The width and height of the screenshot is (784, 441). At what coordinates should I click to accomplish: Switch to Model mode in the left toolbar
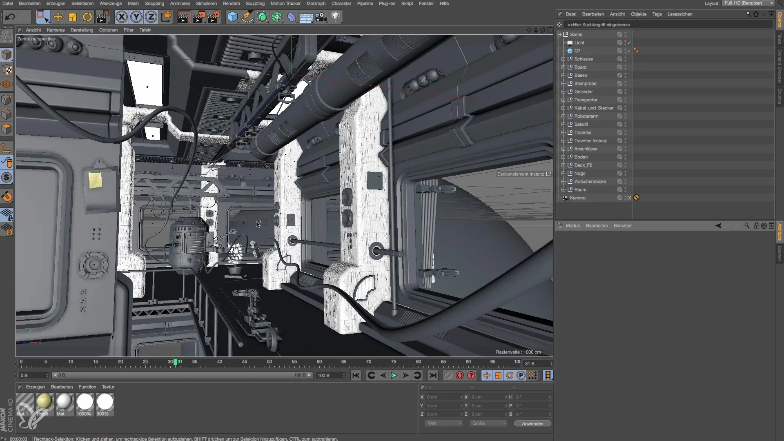[7, 55]
